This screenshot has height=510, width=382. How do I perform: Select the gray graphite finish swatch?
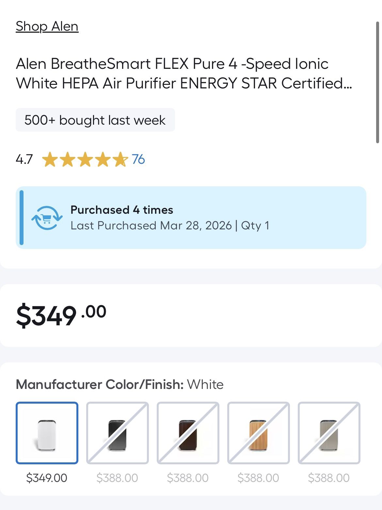click(x=329, y=433)
